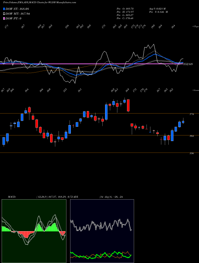Screen dimensions: 199x263
Task: Click the ADX indicator chart panel
Action: (102, 231)
